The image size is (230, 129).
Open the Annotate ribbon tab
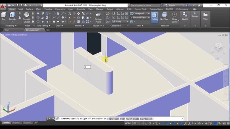click(x=80, y=9)
